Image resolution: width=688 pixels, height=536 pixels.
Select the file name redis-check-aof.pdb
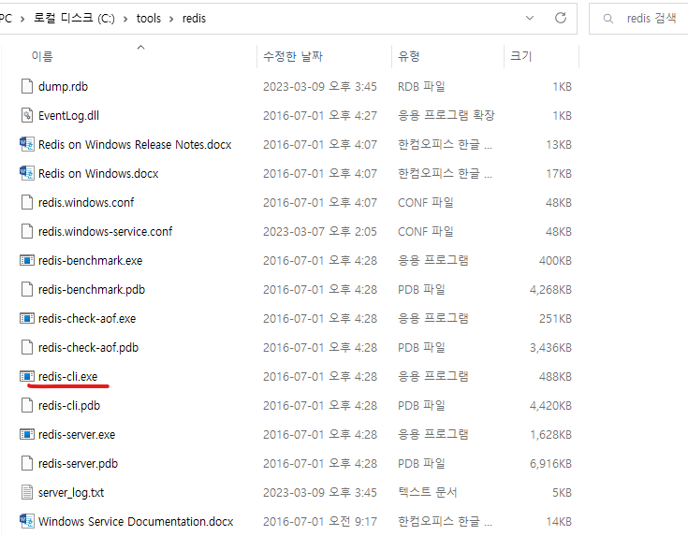coord(88,347)
